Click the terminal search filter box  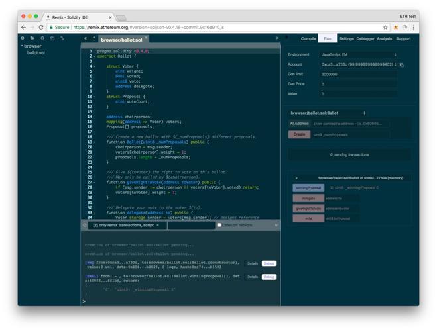192,225
